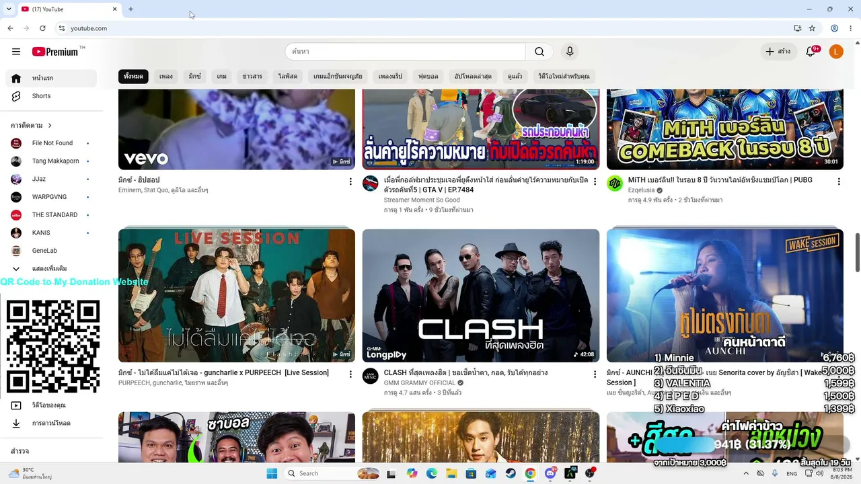Open the YouTube hamburger guide menu
Screen dimensions: 861x484
coord(16,52)
